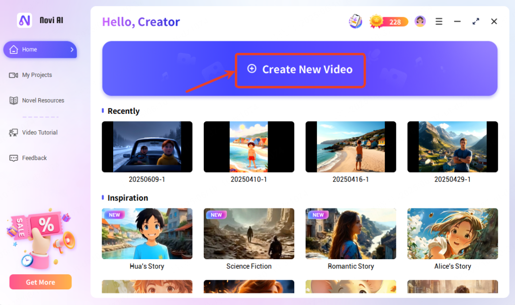This screenshot has height=305, width=515.
Task: Select the Hua's Story inspiration template
Action: (147, 234)
